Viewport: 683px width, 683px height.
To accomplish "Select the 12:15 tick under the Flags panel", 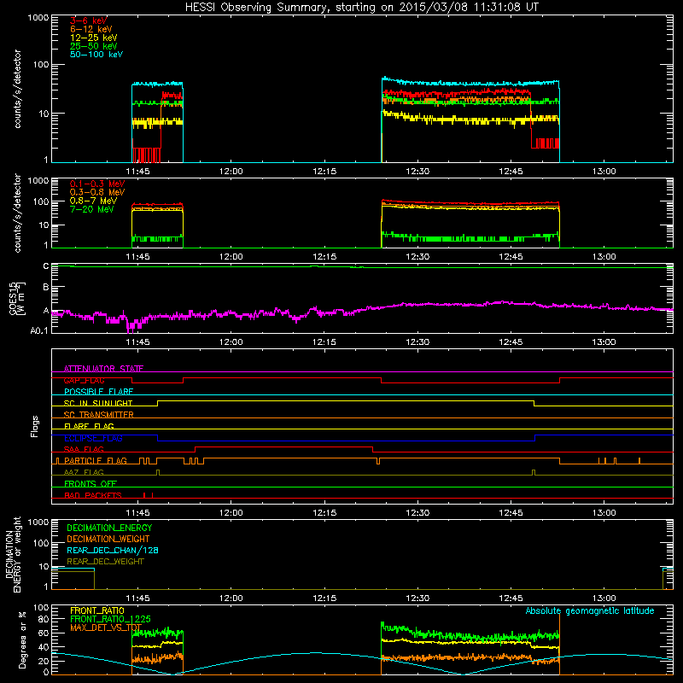I will point(324,513).
